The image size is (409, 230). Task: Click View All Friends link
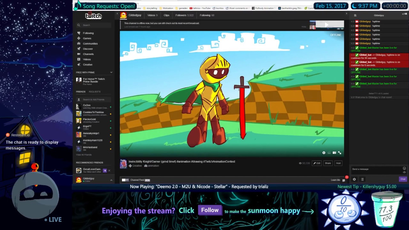pos(84,155)
